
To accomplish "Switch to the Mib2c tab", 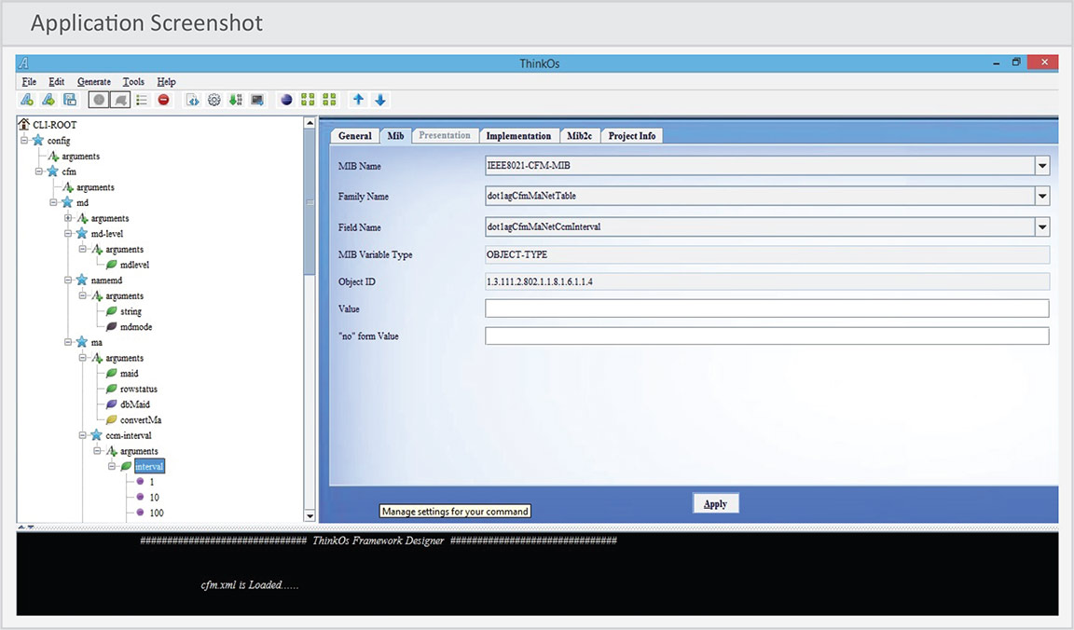I will point(580,135).
